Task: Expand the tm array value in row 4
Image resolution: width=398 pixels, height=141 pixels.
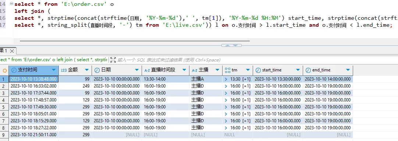Action: coord(226,100)
